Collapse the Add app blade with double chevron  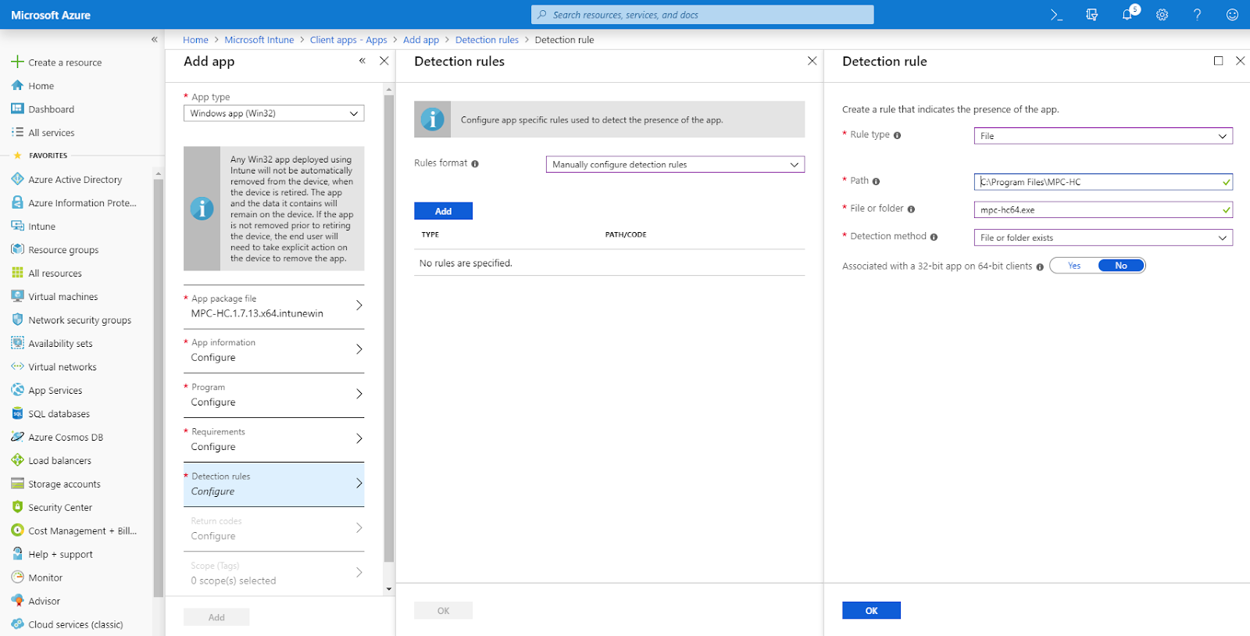pyautogui.click(x=362, y=61)
